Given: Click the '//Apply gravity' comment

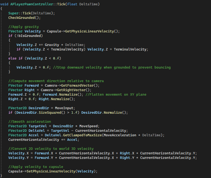Looking at the screenshot, I should click(x=23, y=27).
